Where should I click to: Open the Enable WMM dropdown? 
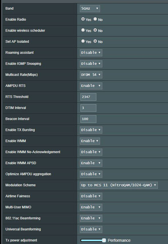(90, 141)
